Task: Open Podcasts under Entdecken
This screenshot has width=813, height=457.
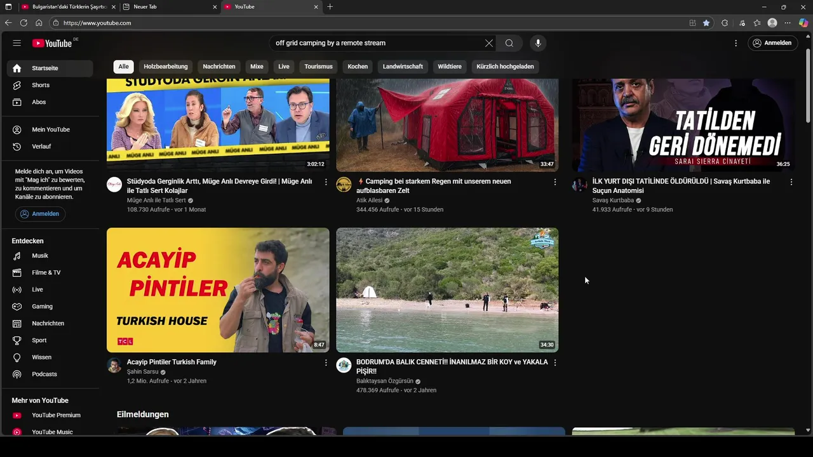Action: coord(51,374)
